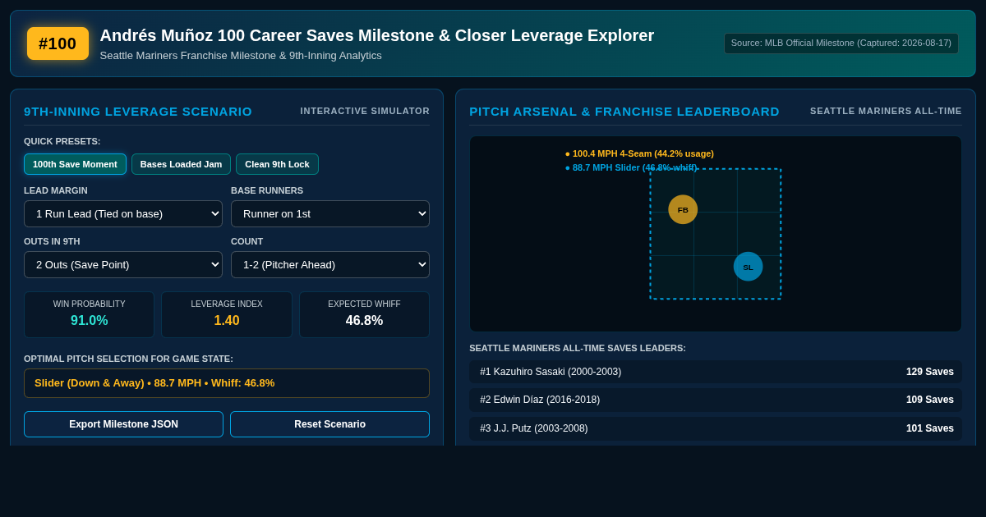Click Pitch Arsenal & Franchise Leaderboard heading
This screenshot has width=986, height=517.
[624, 112]
